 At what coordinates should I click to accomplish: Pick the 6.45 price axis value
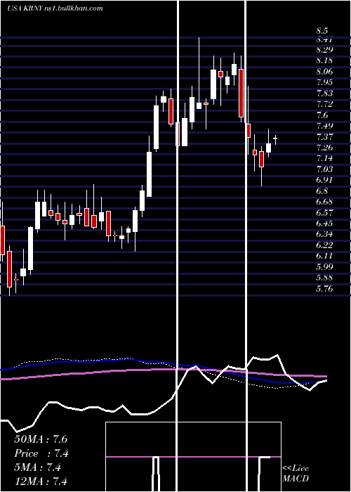(x=324, y=224)
